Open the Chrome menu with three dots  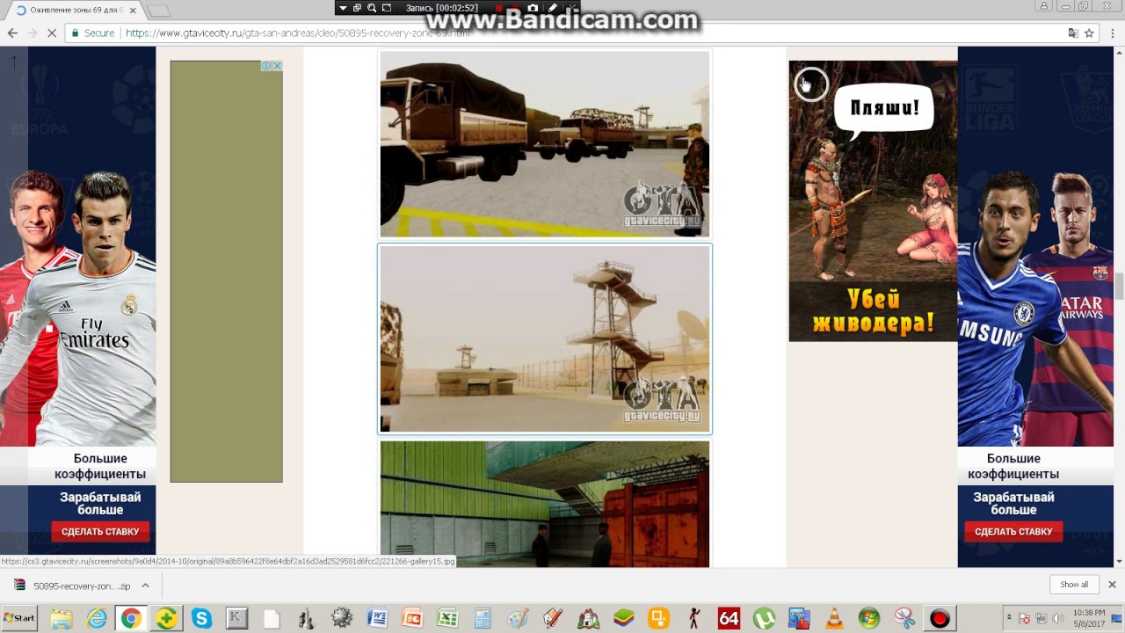(1111, 33)
